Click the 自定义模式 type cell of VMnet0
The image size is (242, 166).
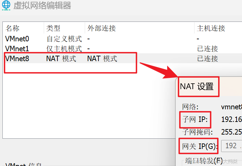(64, 39)
